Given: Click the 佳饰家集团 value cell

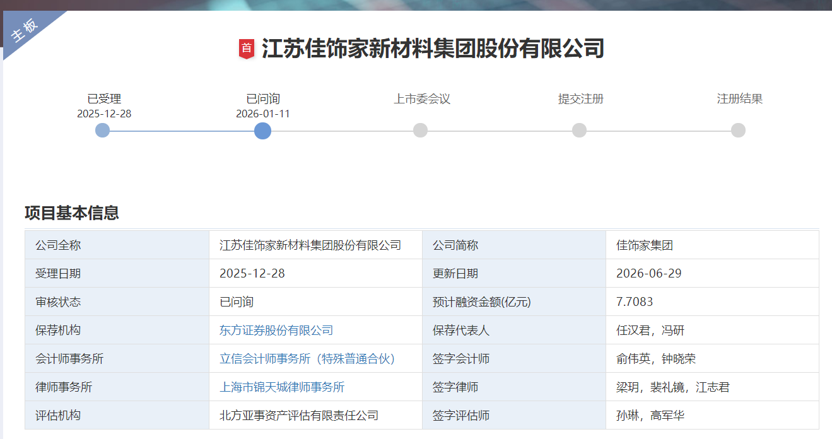Looking at the screenshot, I should pos(713,245).
